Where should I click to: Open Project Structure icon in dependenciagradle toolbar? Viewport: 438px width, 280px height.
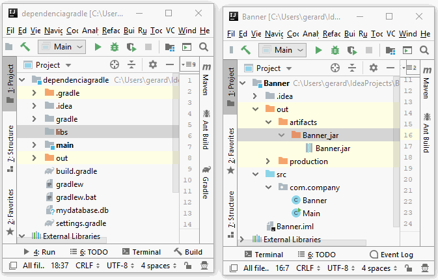tap(169, 47)
